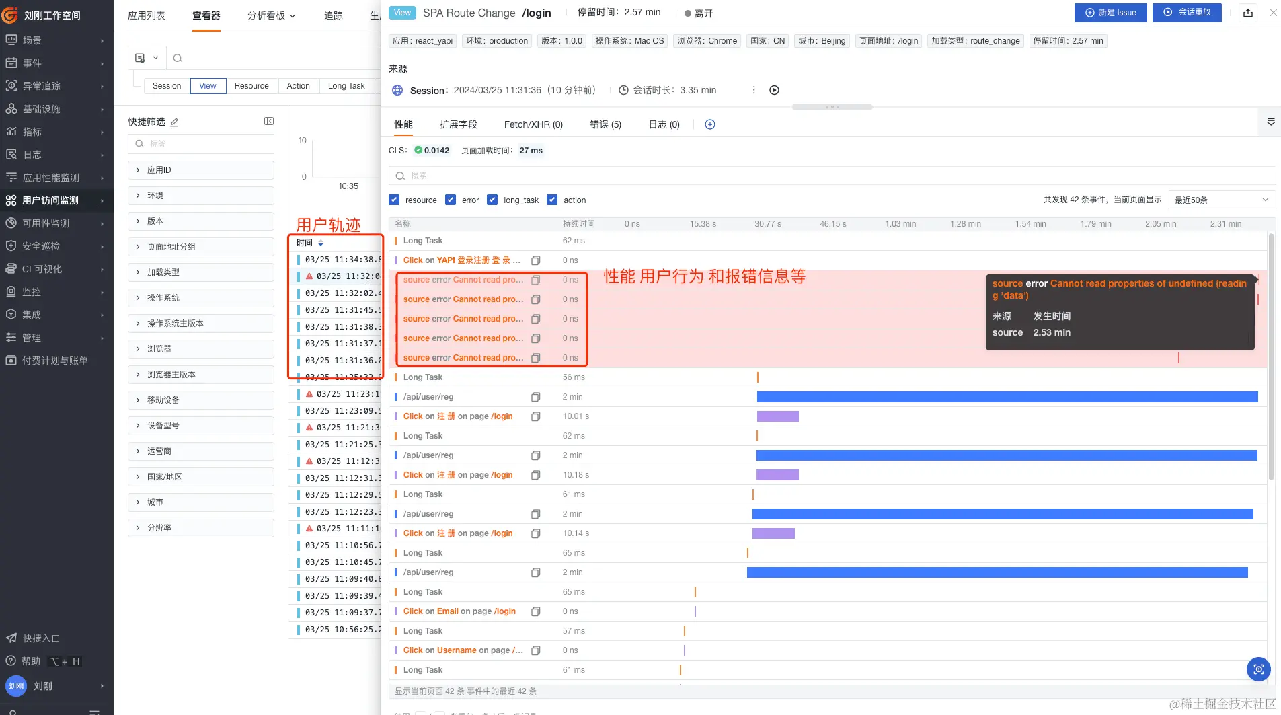Copy the YAPI 登录注册 click action row
The width and height of the screenshot is (1281, 715).
[536, 260]
